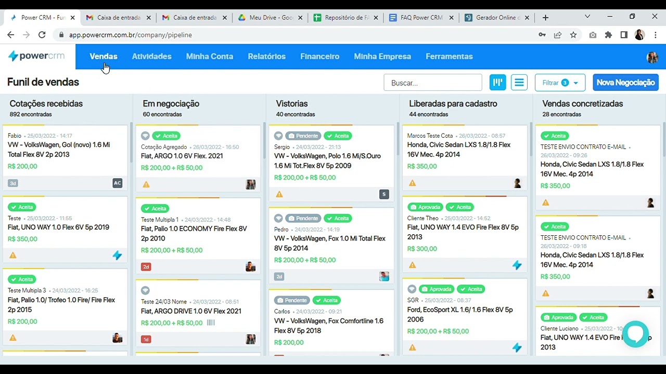Reload the page
This screenshot has height=374, width=666.
point(42,35)
